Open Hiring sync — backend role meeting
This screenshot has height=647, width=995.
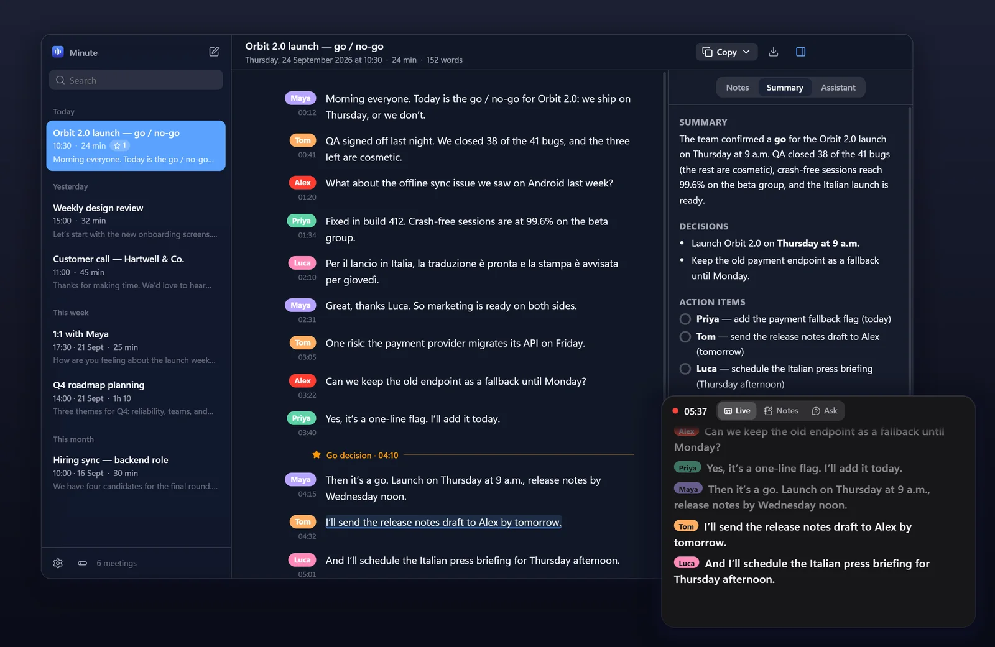tap(136, 473)
